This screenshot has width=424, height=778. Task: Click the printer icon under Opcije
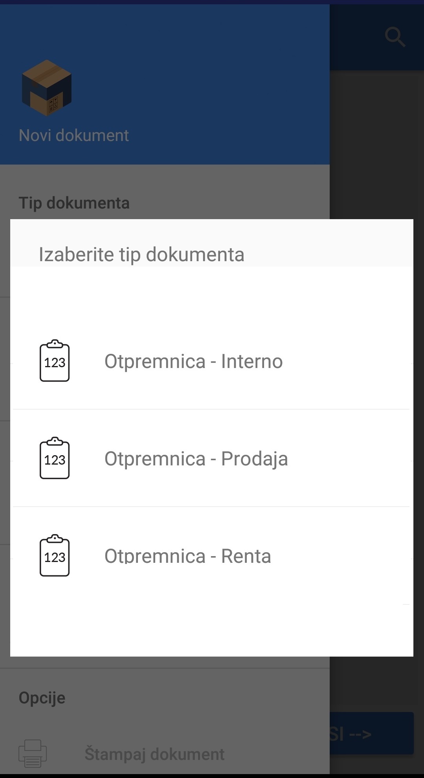[x=33, y=753]
